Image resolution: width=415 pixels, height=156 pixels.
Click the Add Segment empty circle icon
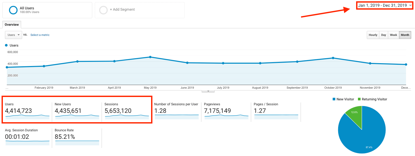103,10
